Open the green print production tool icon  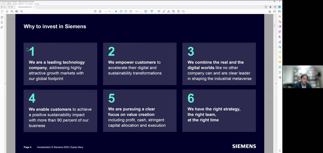click(x=280, y=67)
